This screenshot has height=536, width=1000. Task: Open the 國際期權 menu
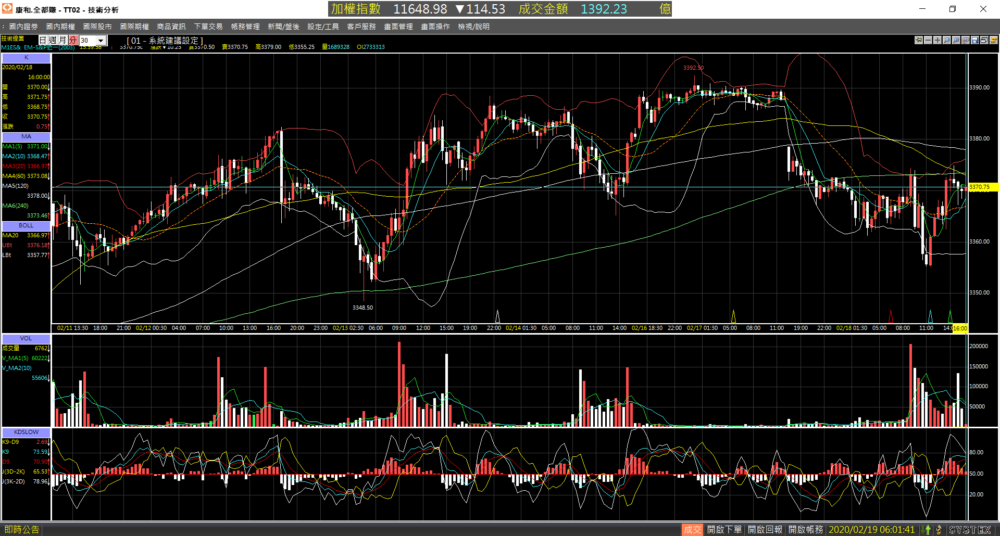[x=134, y=27]
